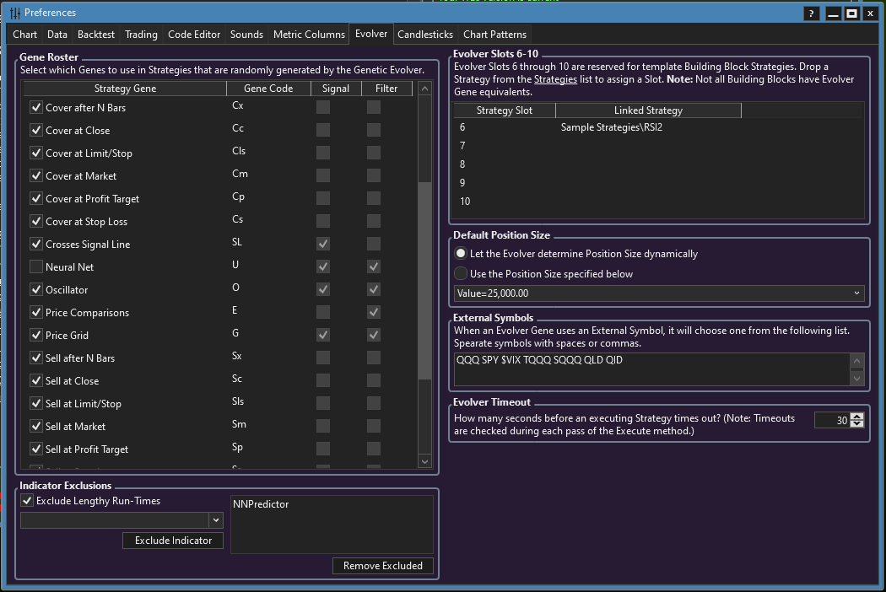The image size is (886, 592).
Task: Open the Sounds tab
Action: tap(246, 35)
